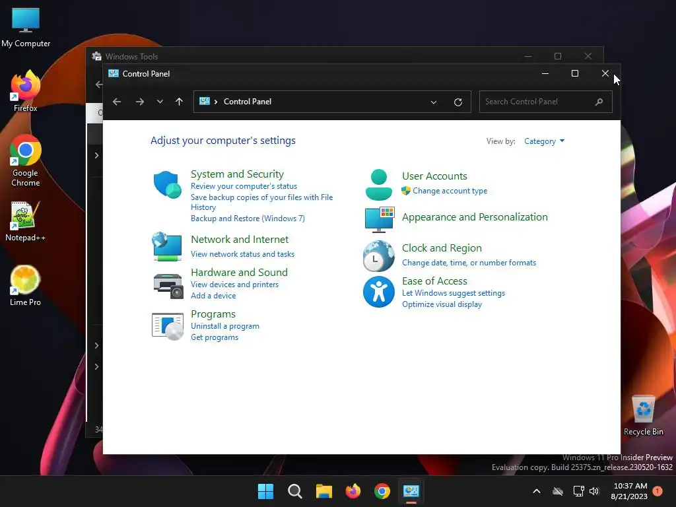
Task: Open the Windows Start button
Action: 265,491
